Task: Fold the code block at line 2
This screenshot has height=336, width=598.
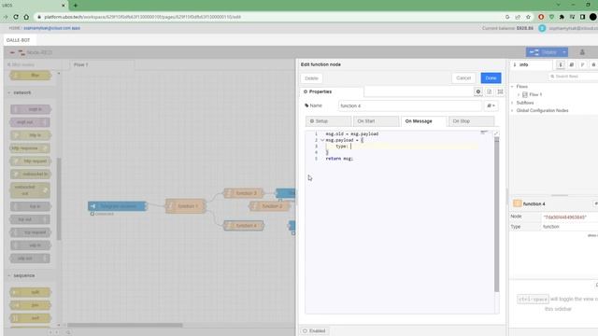Action: click(322, 140)
